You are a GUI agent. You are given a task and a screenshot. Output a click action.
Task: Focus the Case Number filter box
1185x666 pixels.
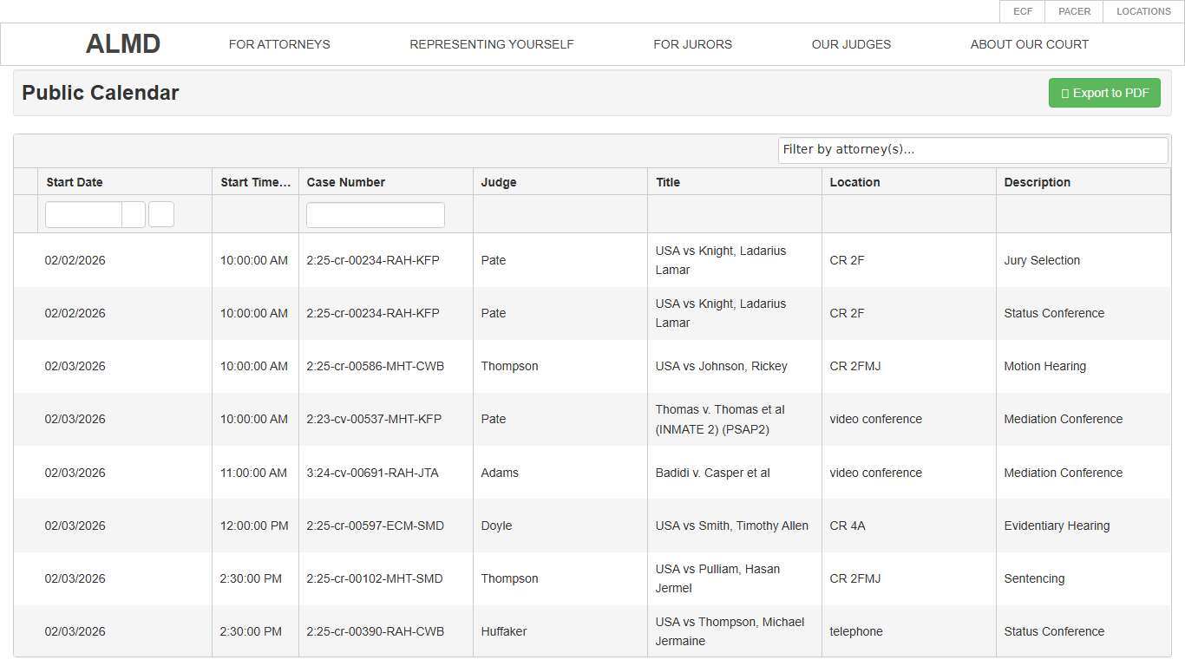pyautogui.click(x=375, y=215)
